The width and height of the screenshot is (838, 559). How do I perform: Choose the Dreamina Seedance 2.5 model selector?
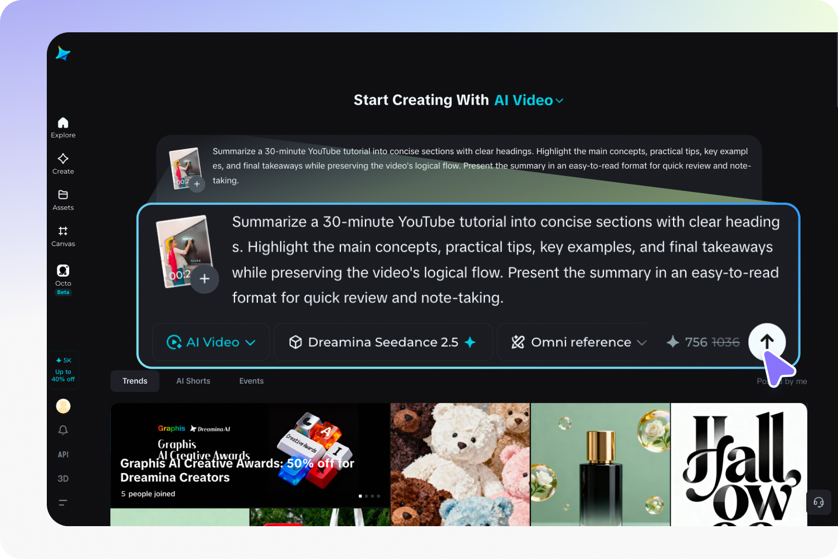tap(383, 342)
